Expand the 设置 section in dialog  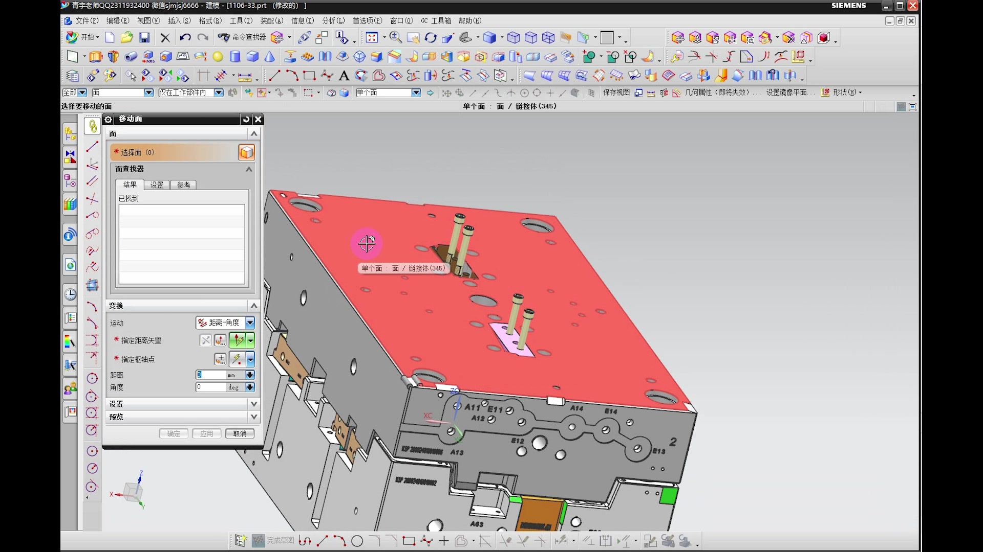254,404
